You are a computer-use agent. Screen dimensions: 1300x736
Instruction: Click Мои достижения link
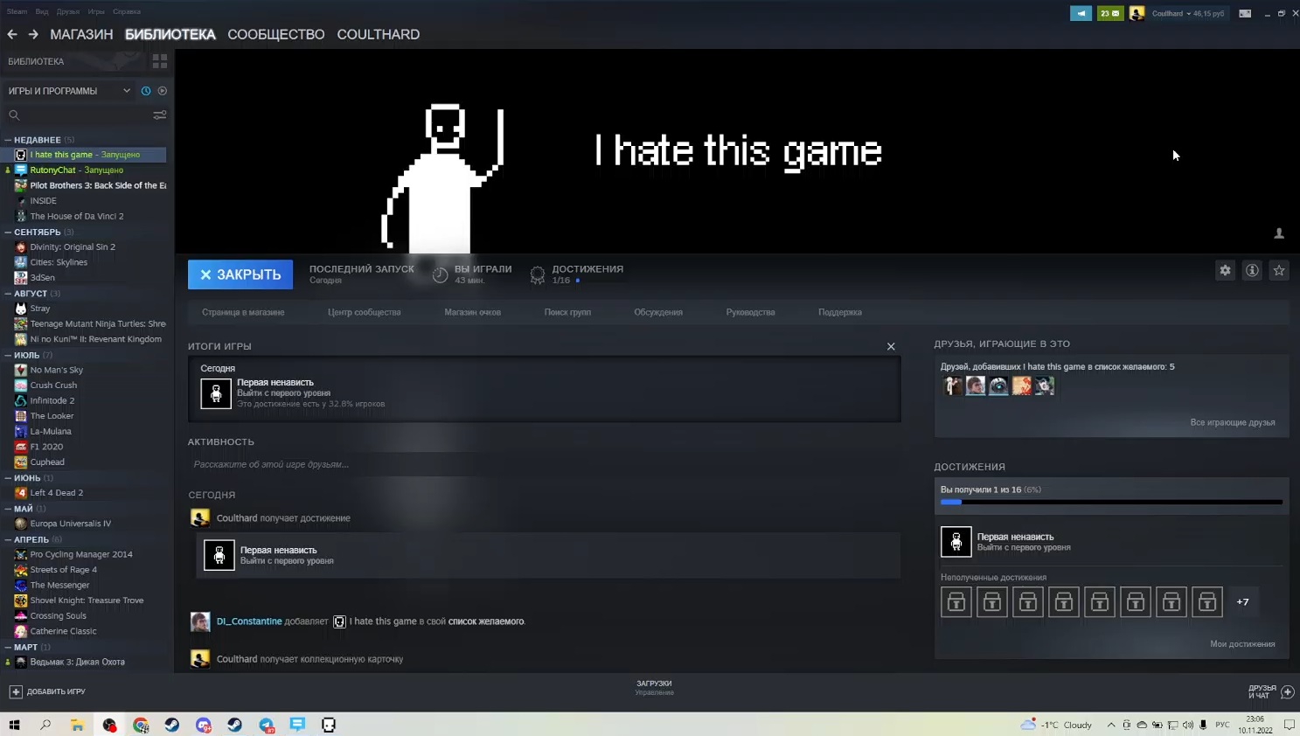[1242, 644]
